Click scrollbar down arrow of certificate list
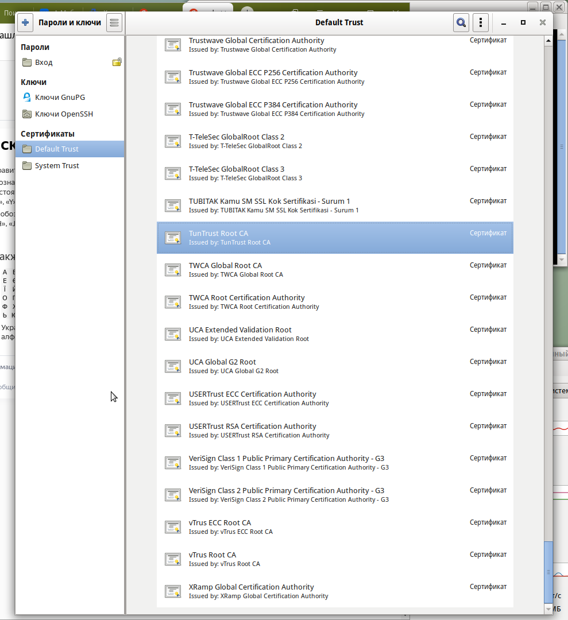The width and height of the screenshot is (568, 620). click(x=548, y=609)
